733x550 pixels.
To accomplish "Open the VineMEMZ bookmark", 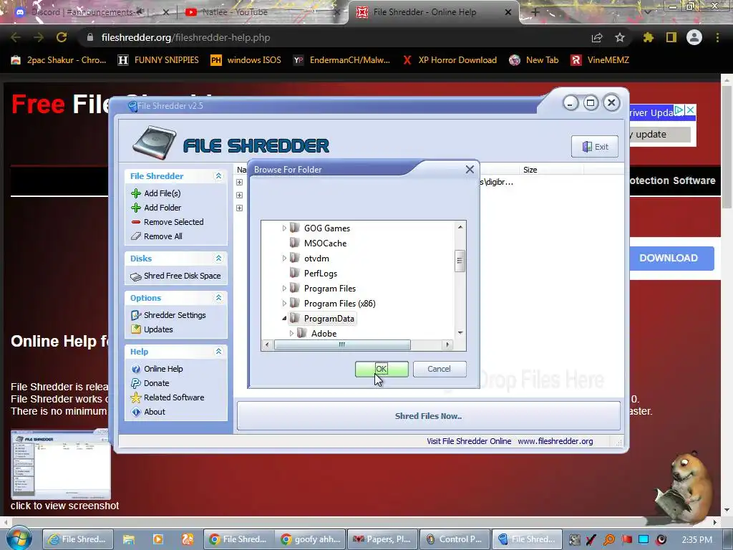I will (600, 60).
